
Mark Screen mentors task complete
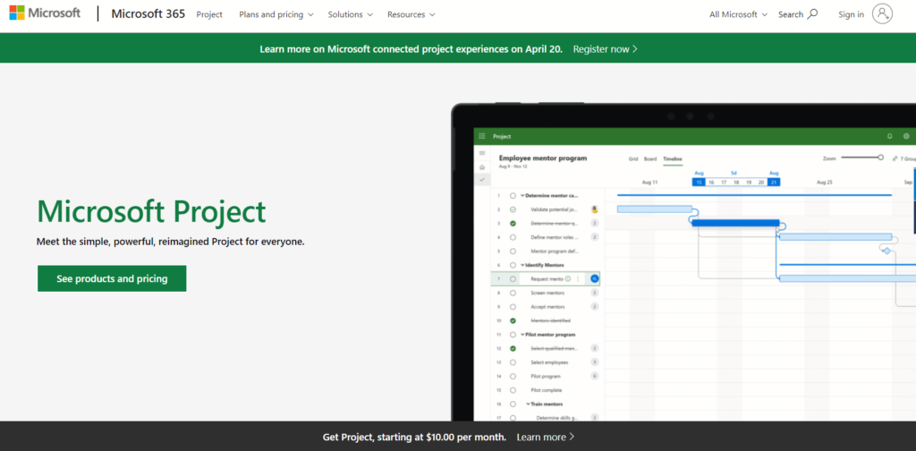[x=513, y=293]
